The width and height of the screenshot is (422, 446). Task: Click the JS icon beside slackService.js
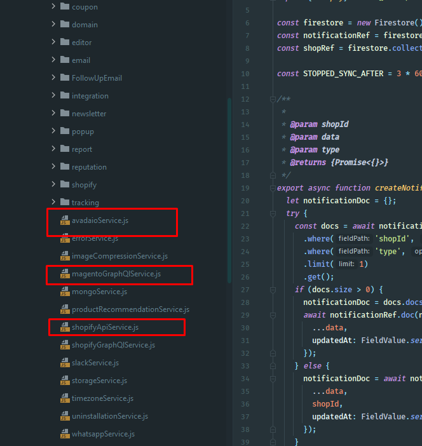point(65,363)
